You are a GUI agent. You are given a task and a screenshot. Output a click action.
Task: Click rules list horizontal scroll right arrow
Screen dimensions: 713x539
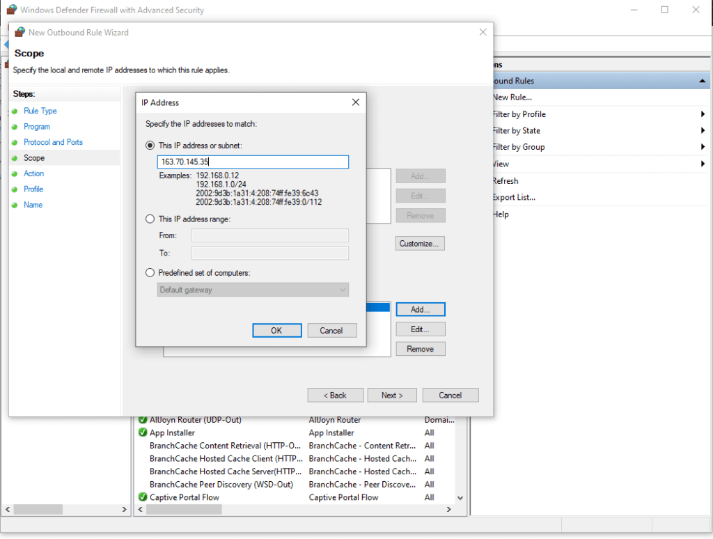pyautogui.click(x=449, y=510)
